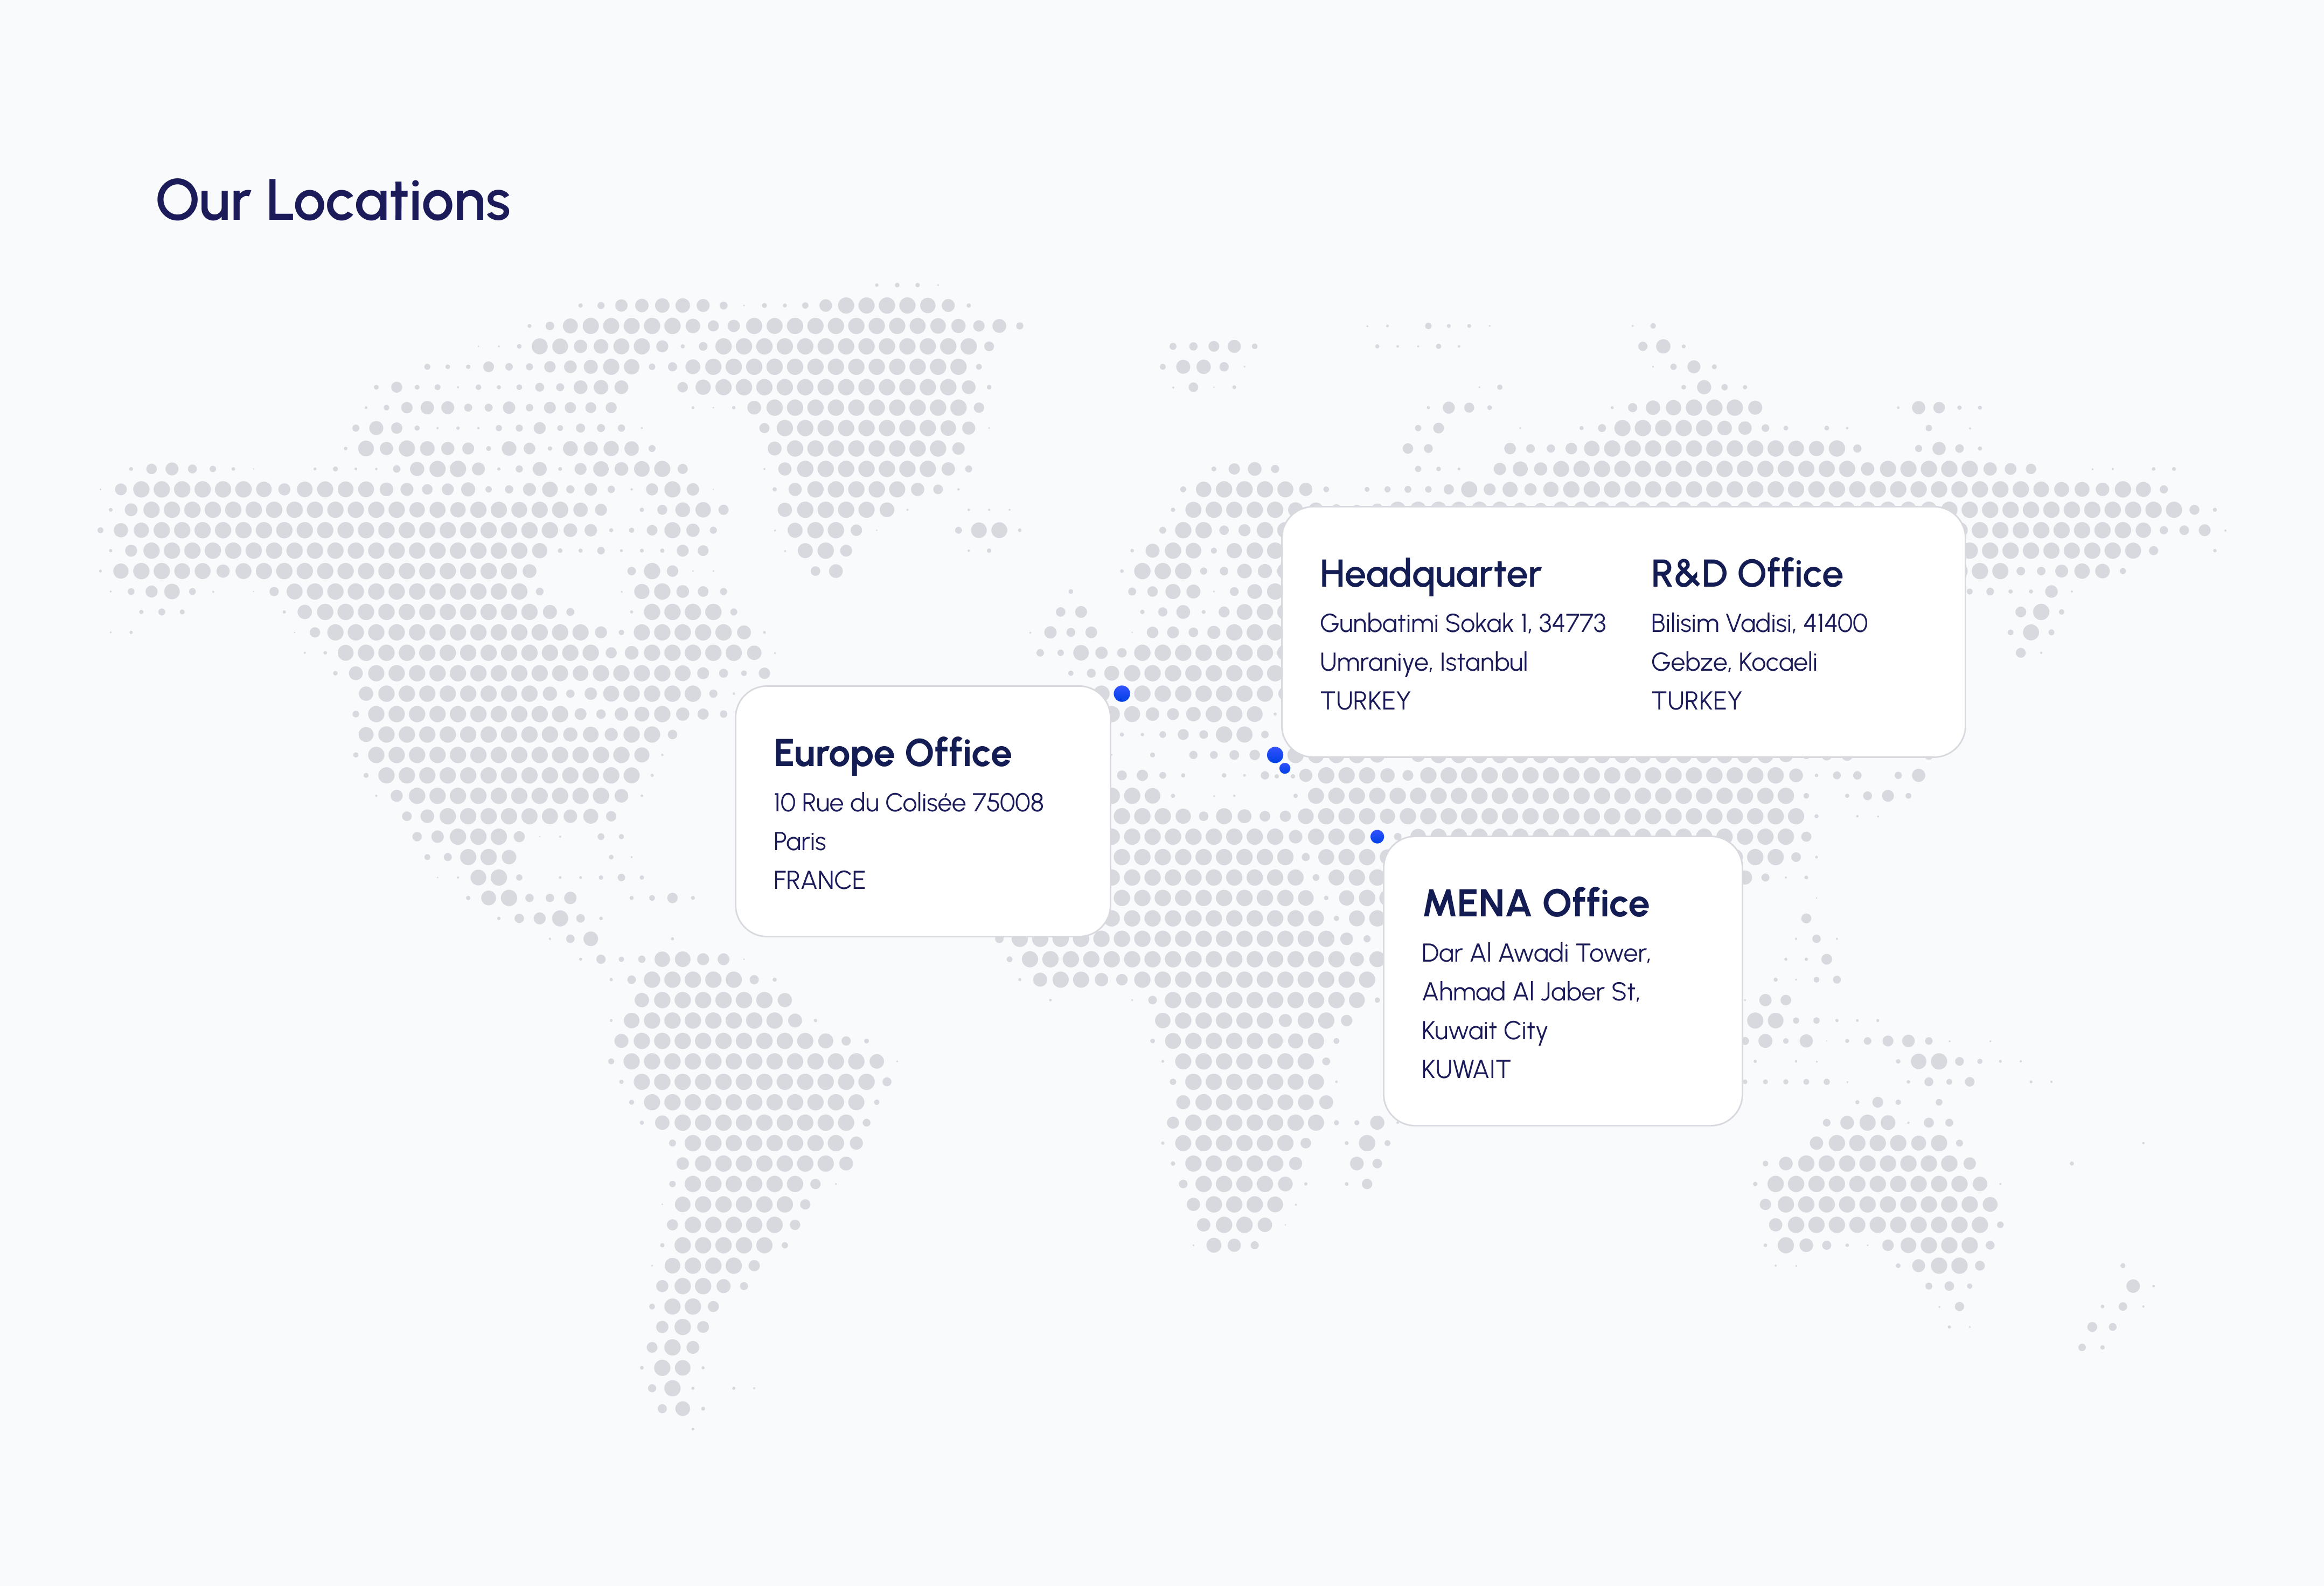Select the Europe Office card title
The height and width of the screenshot is (1586, 2324).
coord(892,753)
